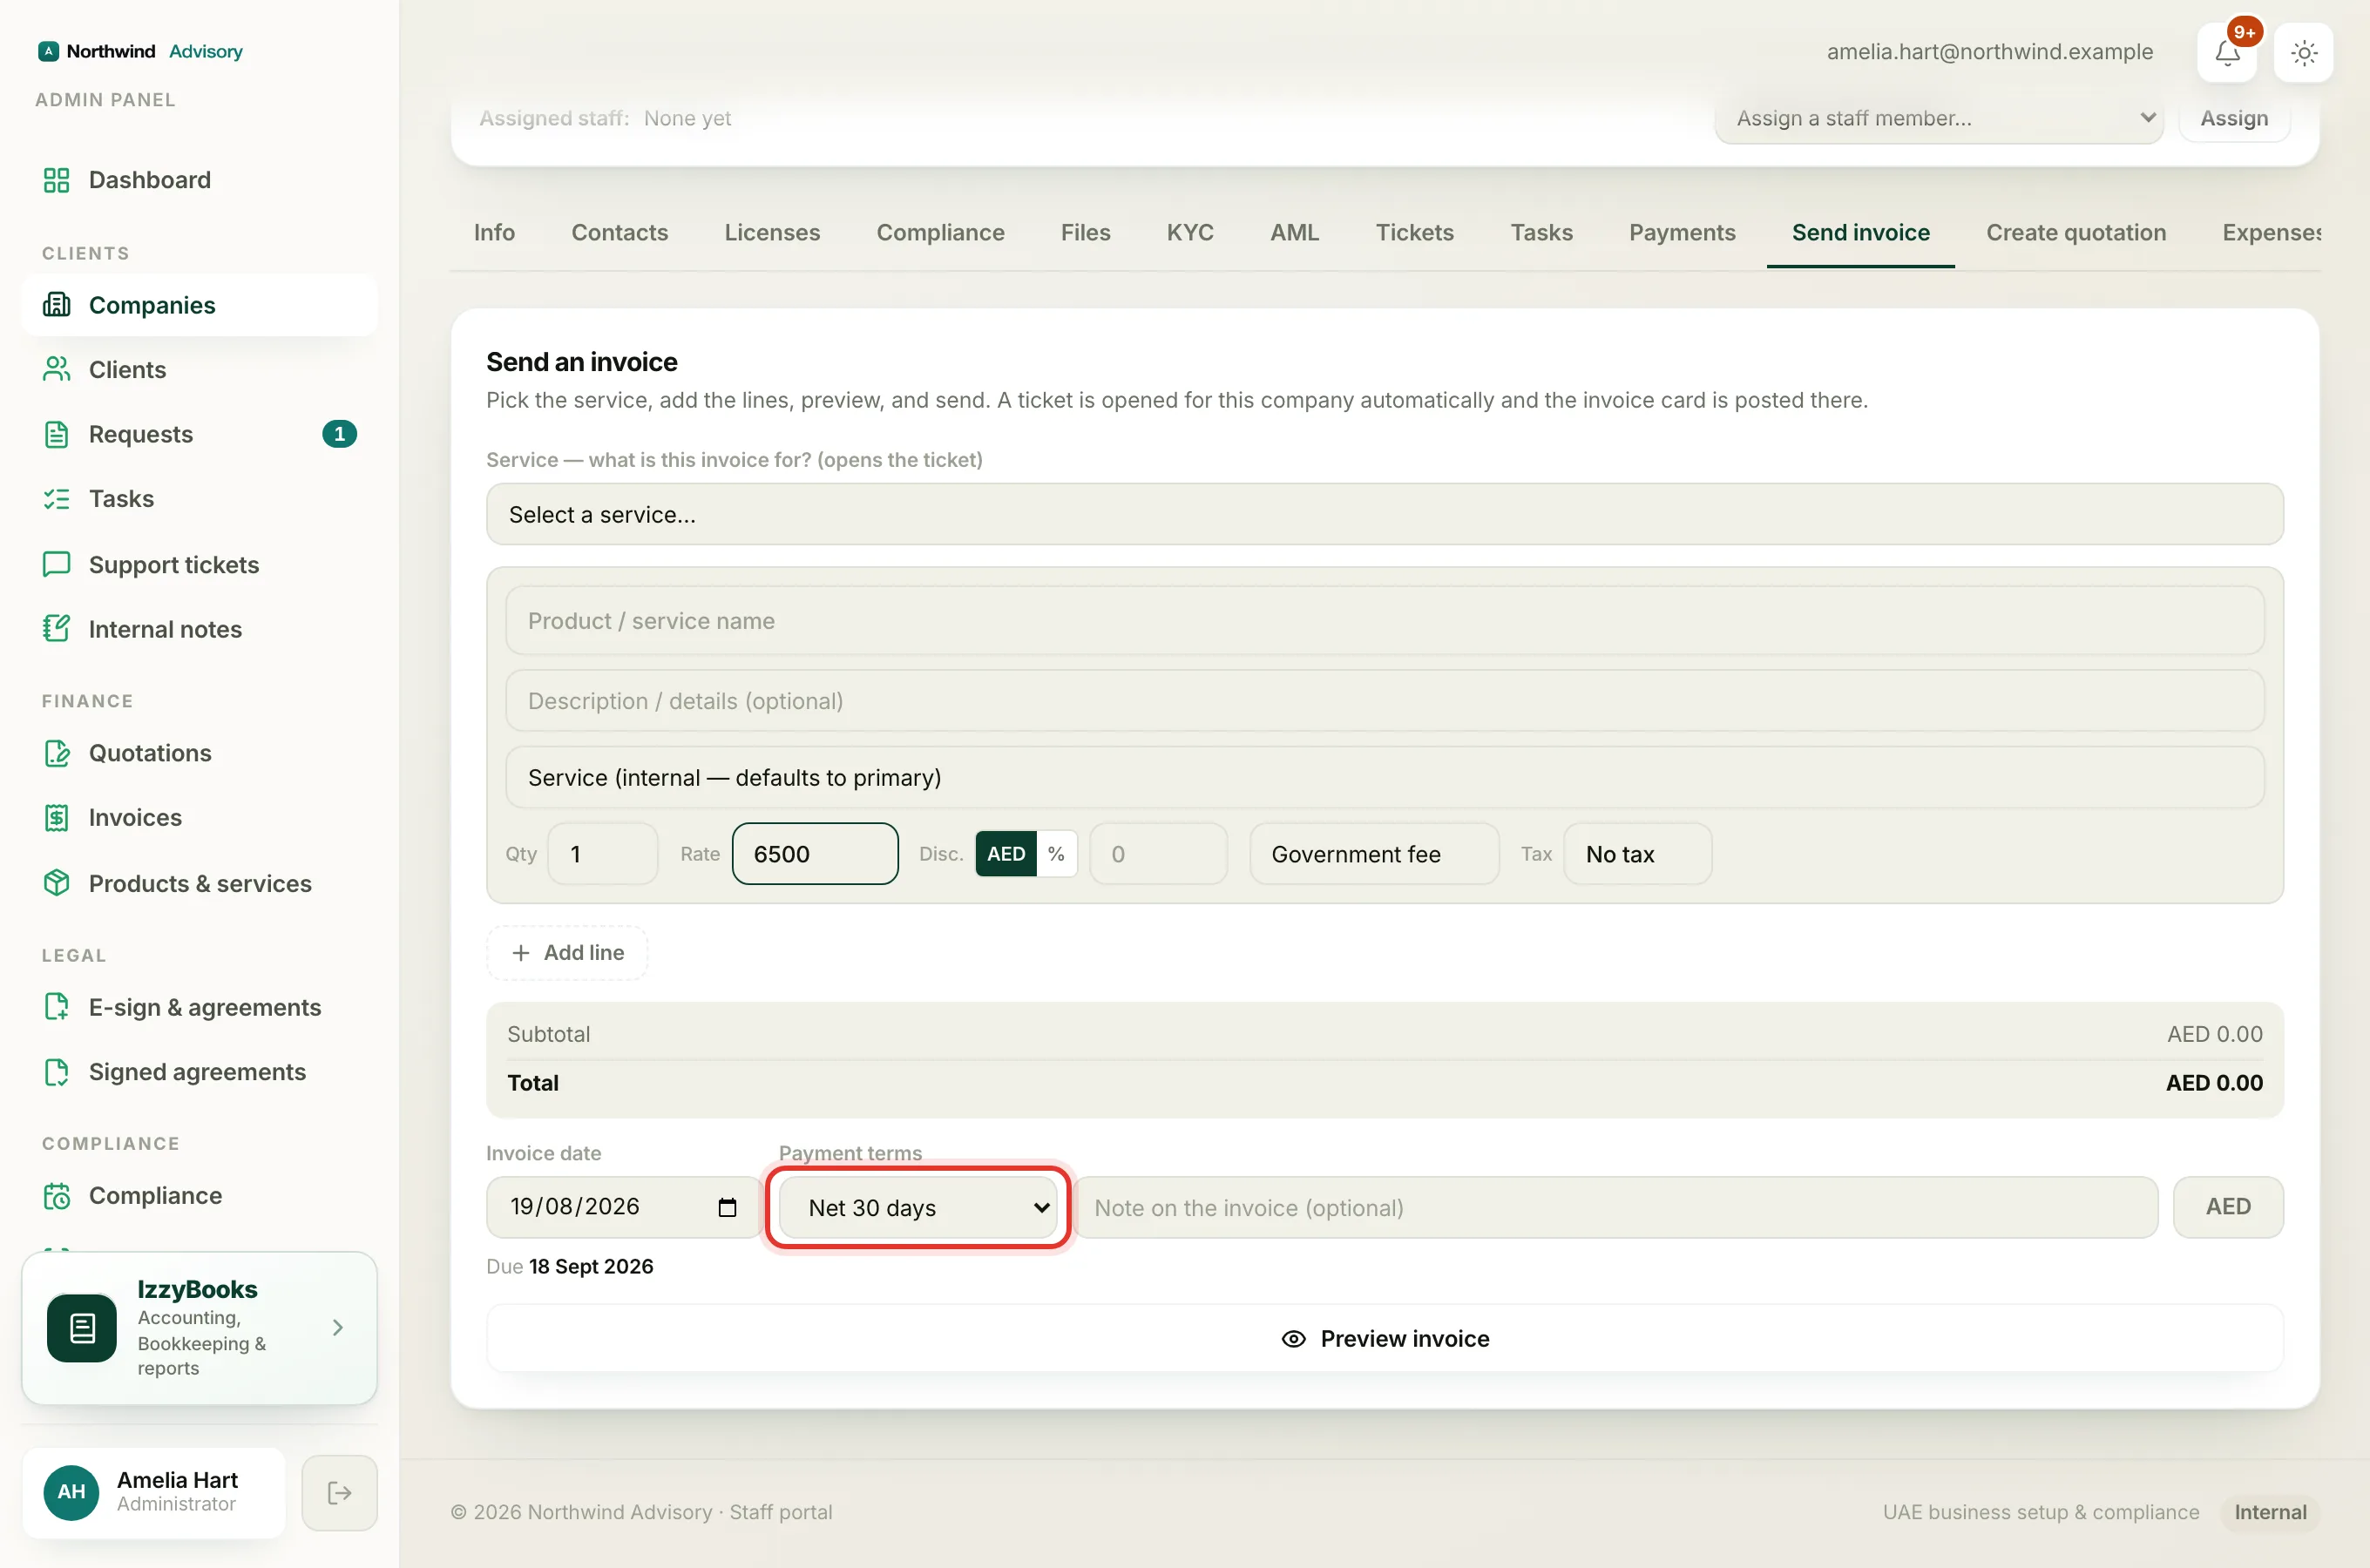Click the amelia.hart@northwind.example email

pos(1989,52)
